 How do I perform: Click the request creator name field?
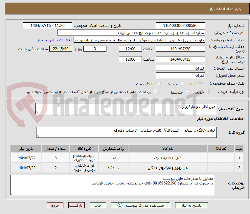coord(139,40)
